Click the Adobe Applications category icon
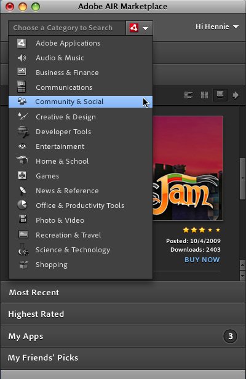Viewport: 246px width, 379px height. [22, 43]
